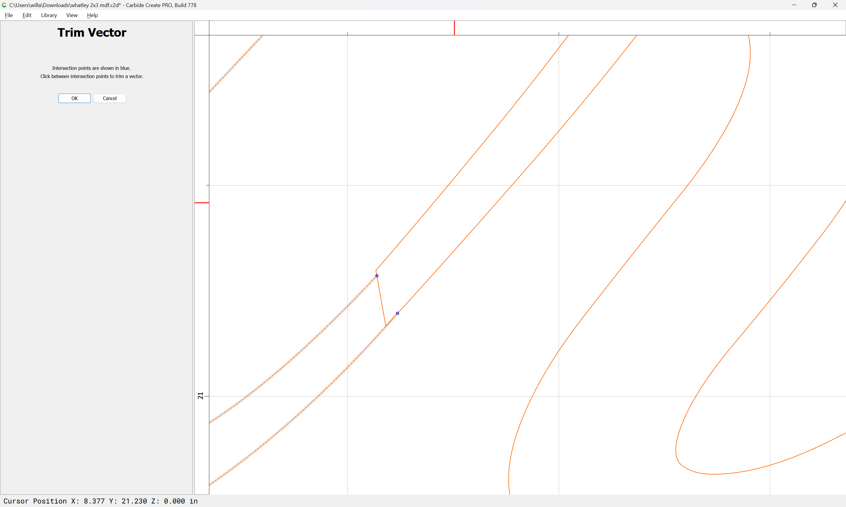This screenshot has height=507, width=846.
Task: Click the 21 label on vertical ruler
Action: [200, 396]
